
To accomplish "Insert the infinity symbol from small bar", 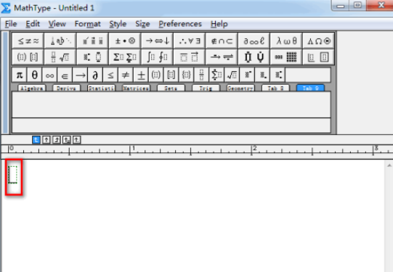I will point(50,75).
